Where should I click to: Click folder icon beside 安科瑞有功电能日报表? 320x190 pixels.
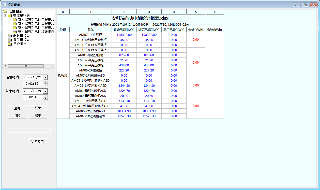coord(15,24)
